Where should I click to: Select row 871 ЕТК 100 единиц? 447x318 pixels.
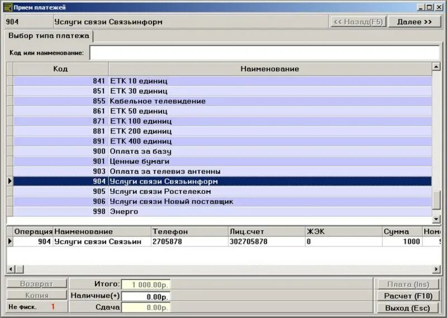tap(222, 121)
